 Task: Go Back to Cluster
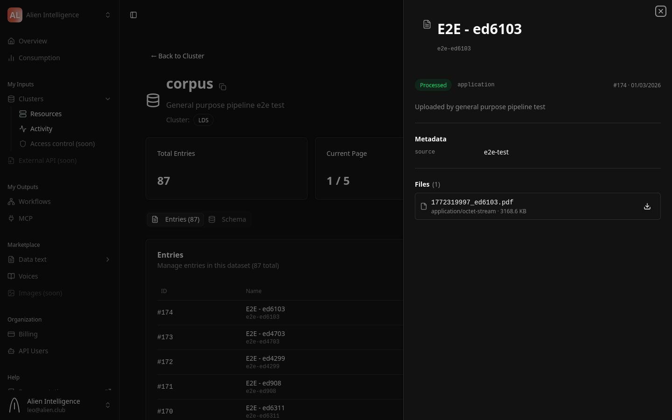pyautogui.click(x=177, y=56)
